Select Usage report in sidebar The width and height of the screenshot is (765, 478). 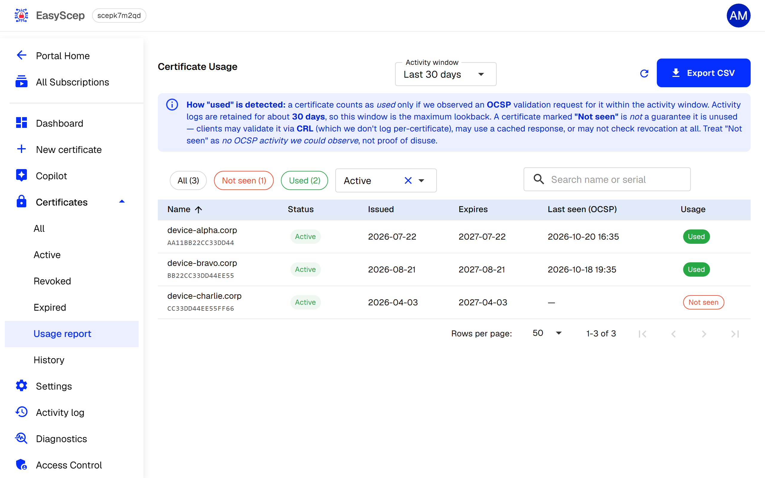[72, 333]
